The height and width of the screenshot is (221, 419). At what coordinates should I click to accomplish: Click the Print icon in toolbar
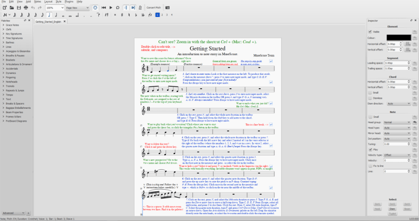(x=25, y=8)
